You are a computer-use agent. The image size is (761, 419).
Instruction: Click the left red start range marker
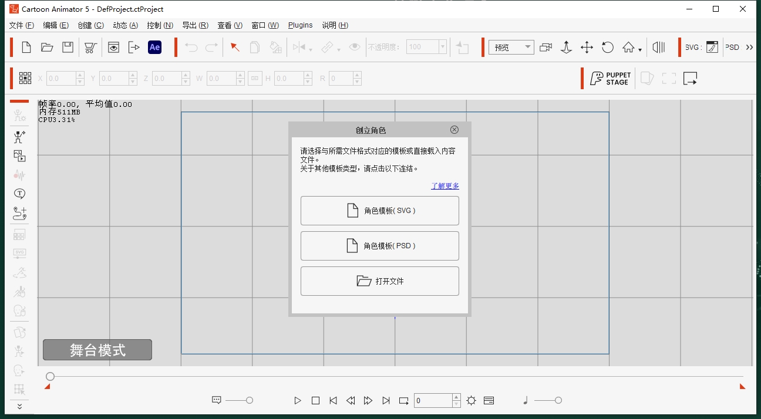click(48, 386)
